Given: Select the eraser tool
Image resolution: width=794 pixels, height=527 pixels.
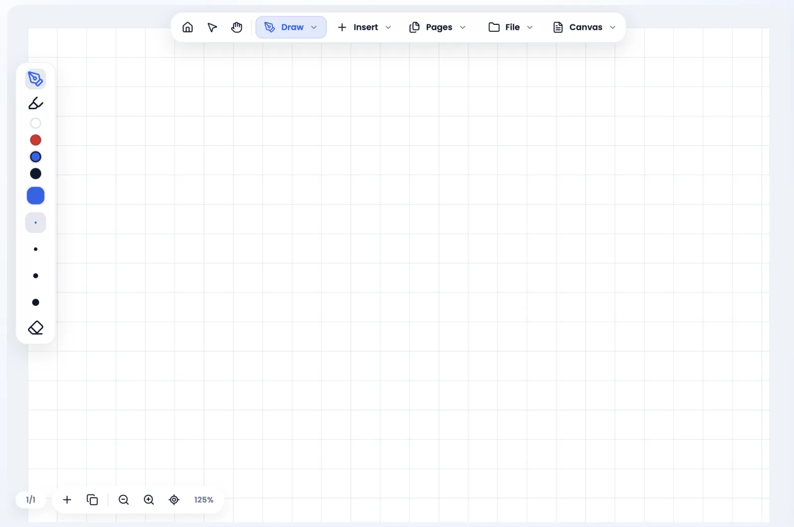Looking at the screenshot, I should (x=36, y=328).
